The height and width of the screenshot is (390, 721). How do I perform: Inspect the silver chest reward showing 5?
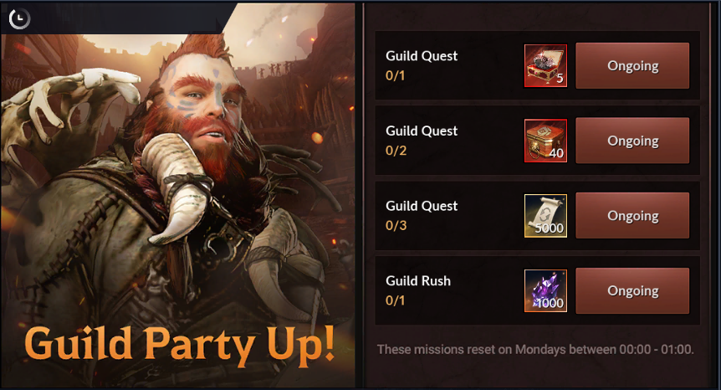tap(545, 66)
